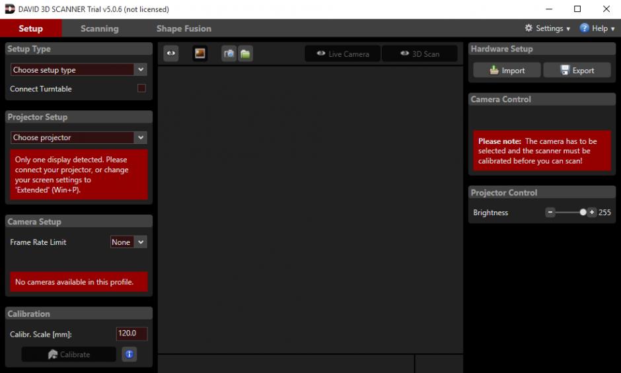Click the Calibr. Scale input field
The image size is (621, 373).
tap(131, 333)
